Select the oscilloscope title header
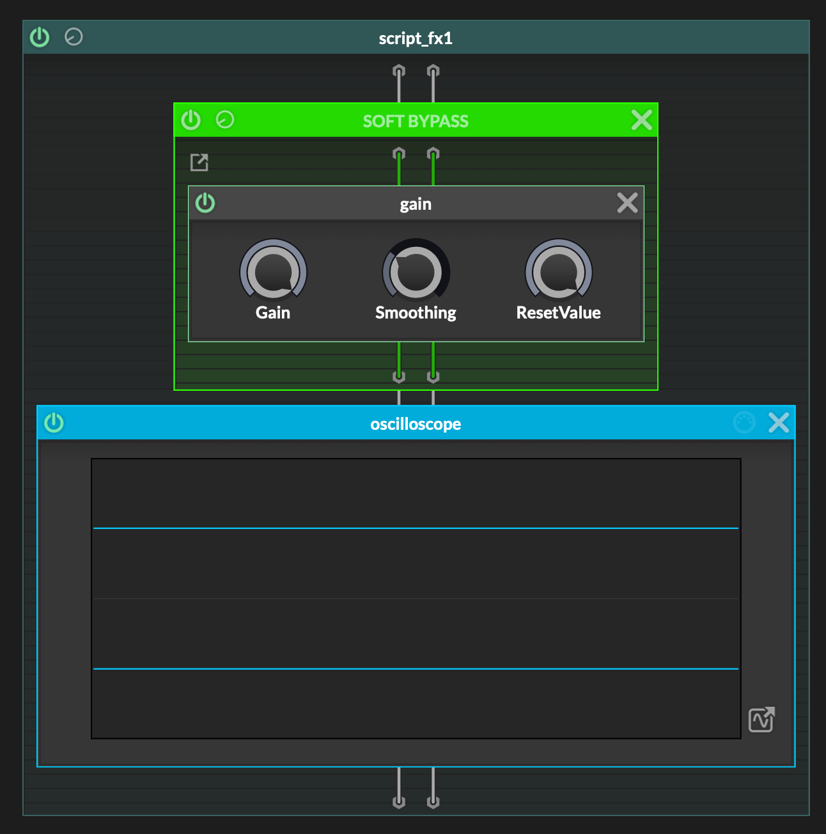 (x=416, y=424)
